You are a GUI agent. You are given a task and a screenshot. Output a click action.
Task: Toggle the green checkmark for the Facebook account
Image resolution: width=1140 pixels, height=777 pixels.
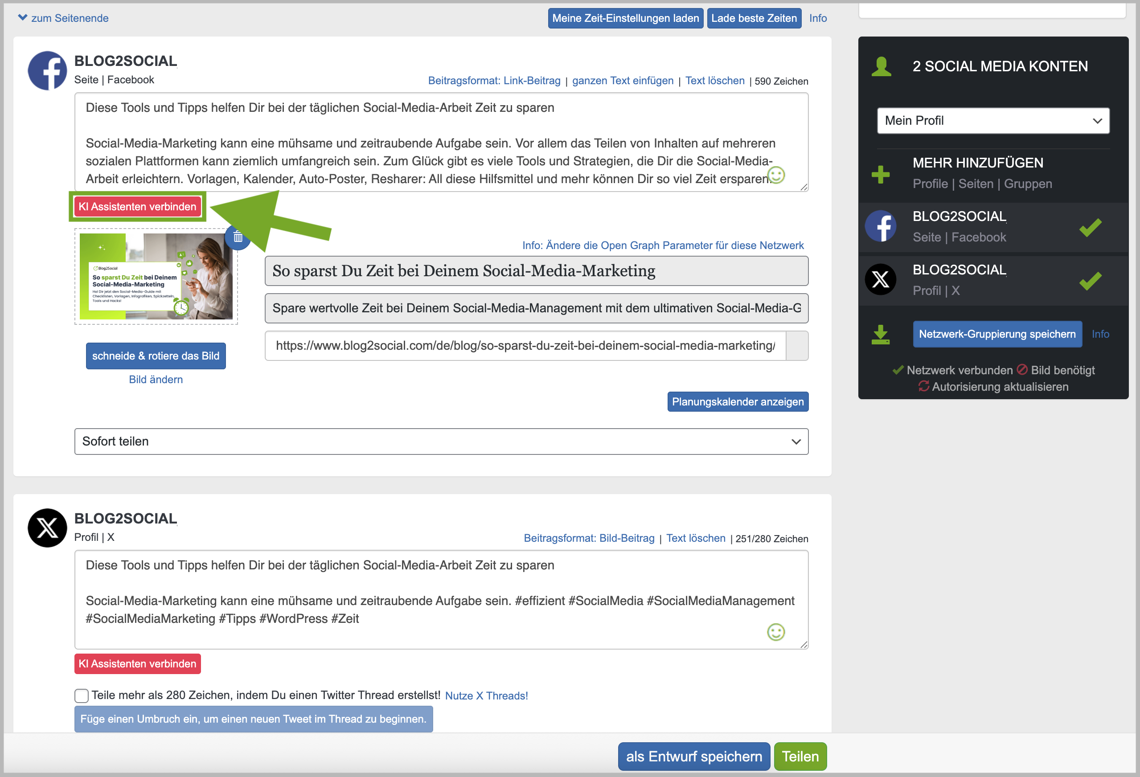tap(1090, 228)
